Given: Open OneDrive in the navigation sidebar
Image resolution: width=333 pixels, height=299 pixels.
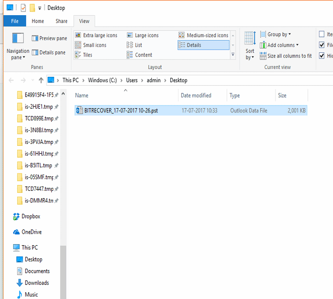Looking at the screenshot, I should [31, 232].
